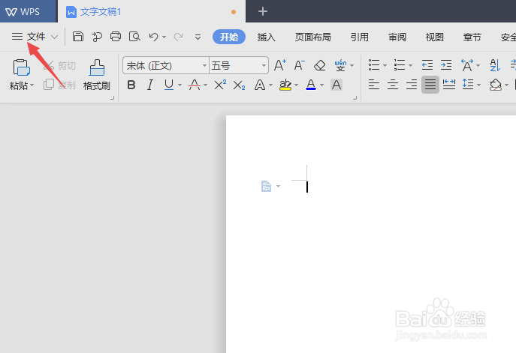
Task: Click the pinyin guide wén icon
Action: pyautogui.click(x=340, y=65)
